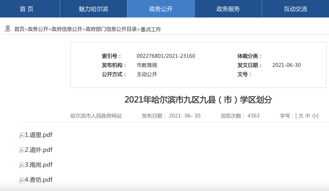The height and width of the screenshot is (191, 329).
Task: Switch to 互动交流 navigation tab
Action: (295, 9)
